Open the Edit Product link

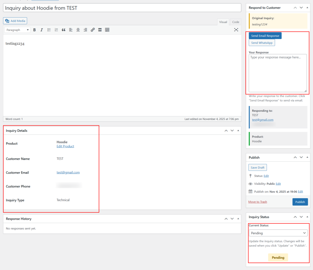(x=65, y=146)
